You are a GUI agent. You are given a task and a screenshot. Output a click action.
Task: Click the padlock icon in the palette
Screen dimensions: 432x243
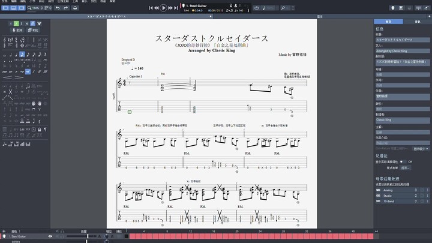[x=40, y=130]
